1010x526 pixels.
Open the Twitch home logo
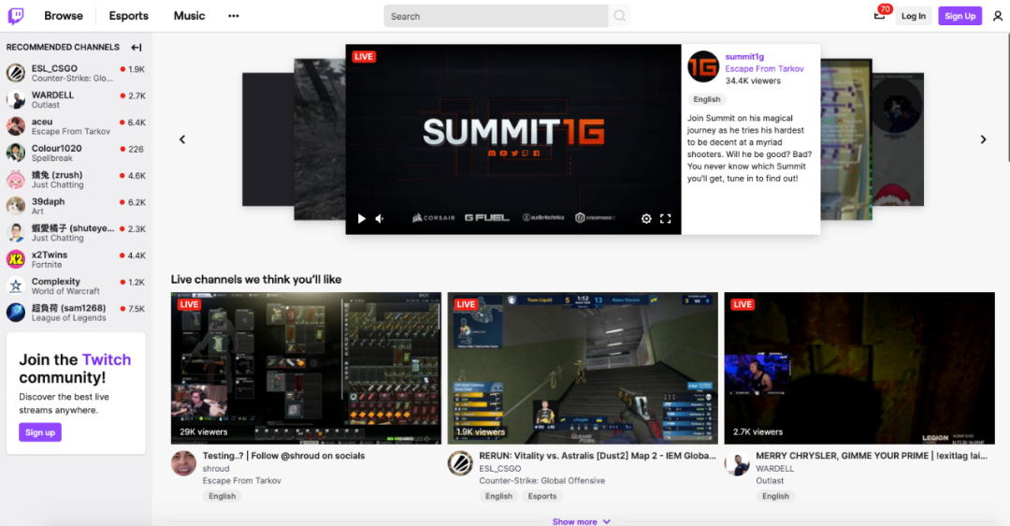(16, 16)
